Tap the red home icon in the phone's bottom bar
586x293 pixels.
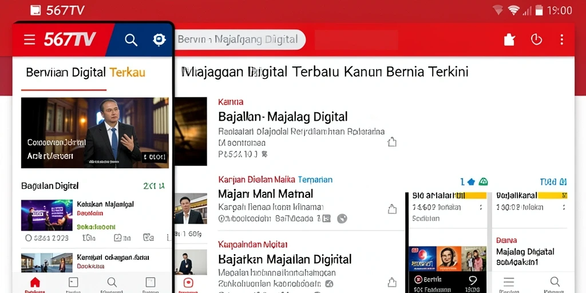[x=35, y=282]
